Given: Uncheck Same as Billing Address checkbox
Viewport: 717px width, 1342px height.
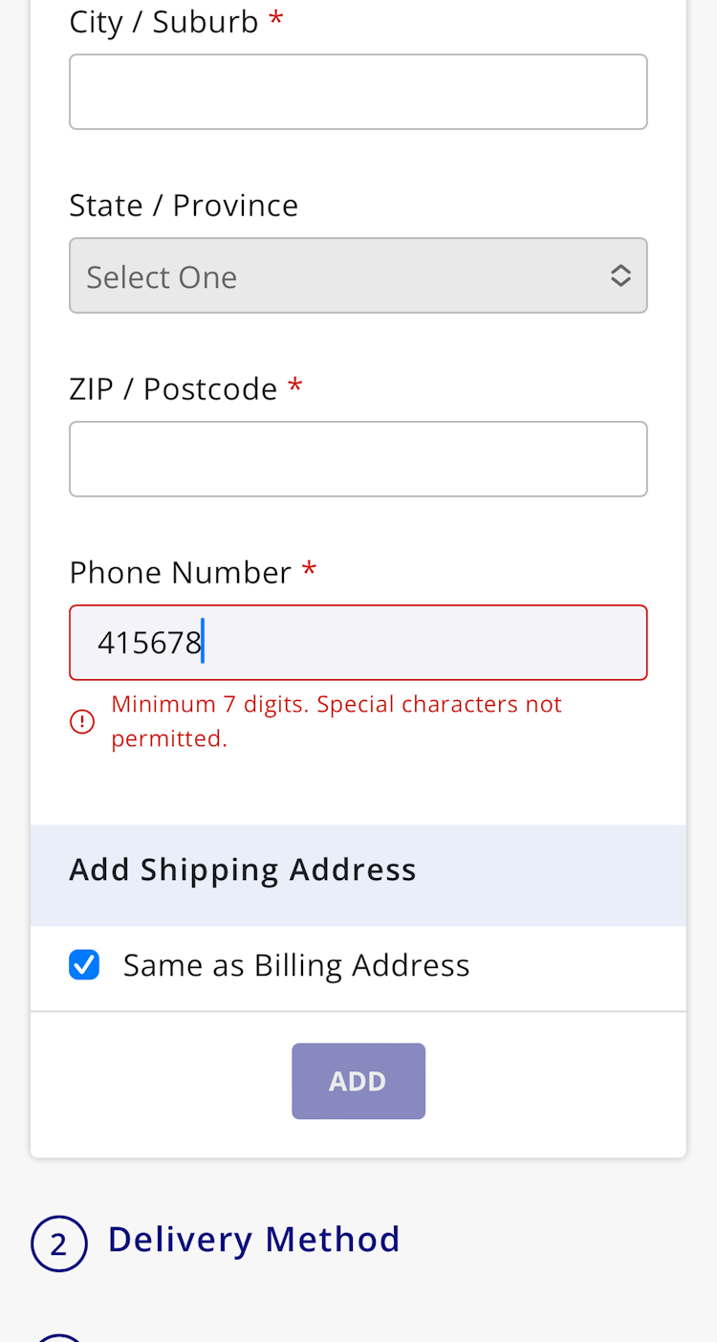Looking at the screenshot, I should click(84, 965).
